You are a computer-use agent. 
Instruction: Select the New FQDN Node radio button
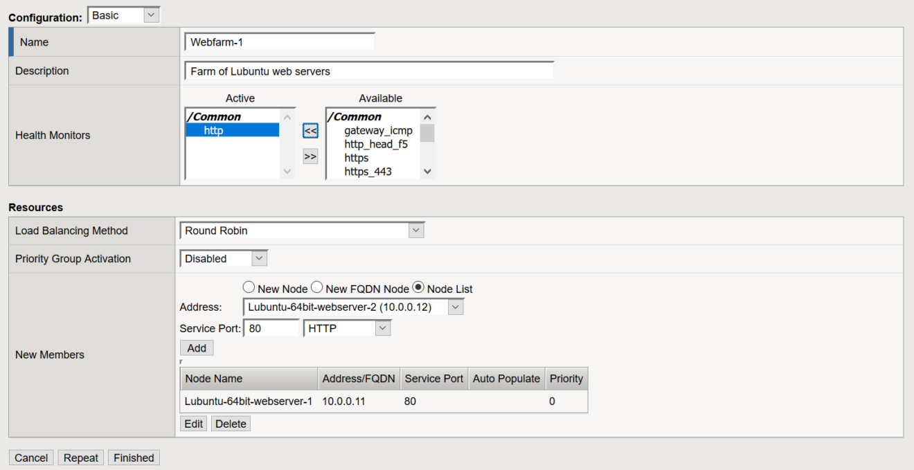pos(316,287)
